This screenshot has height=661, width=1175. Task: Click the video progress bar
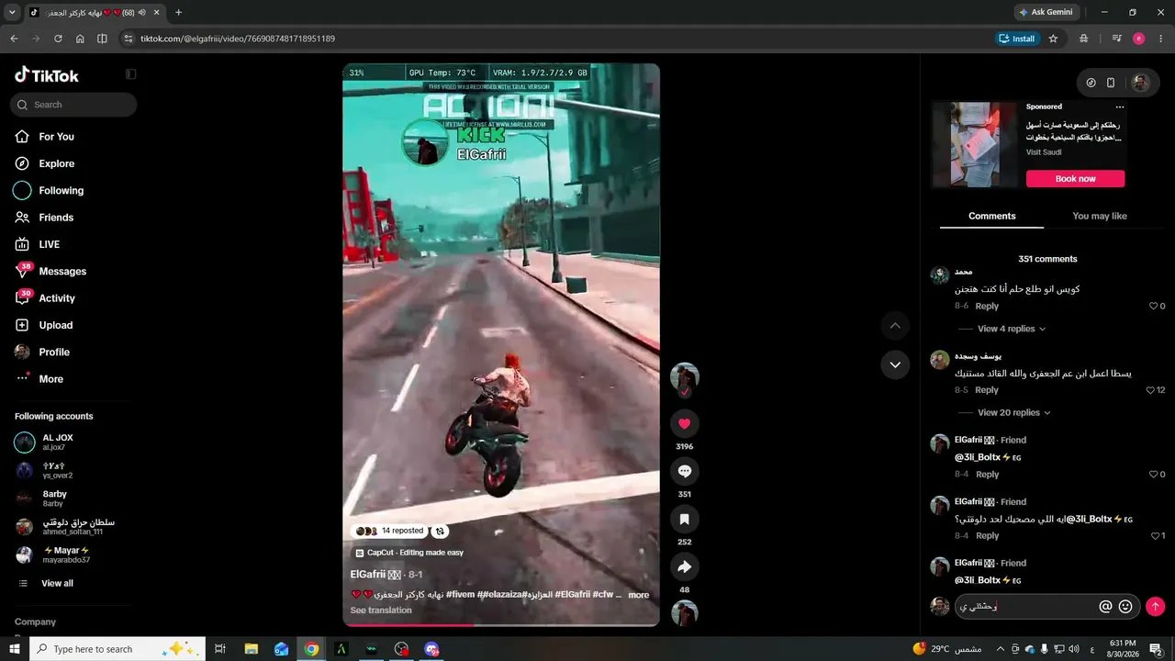501,624
